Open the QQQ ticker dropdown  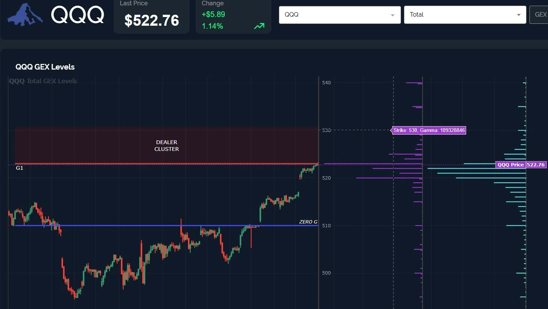tap(340, 15)
